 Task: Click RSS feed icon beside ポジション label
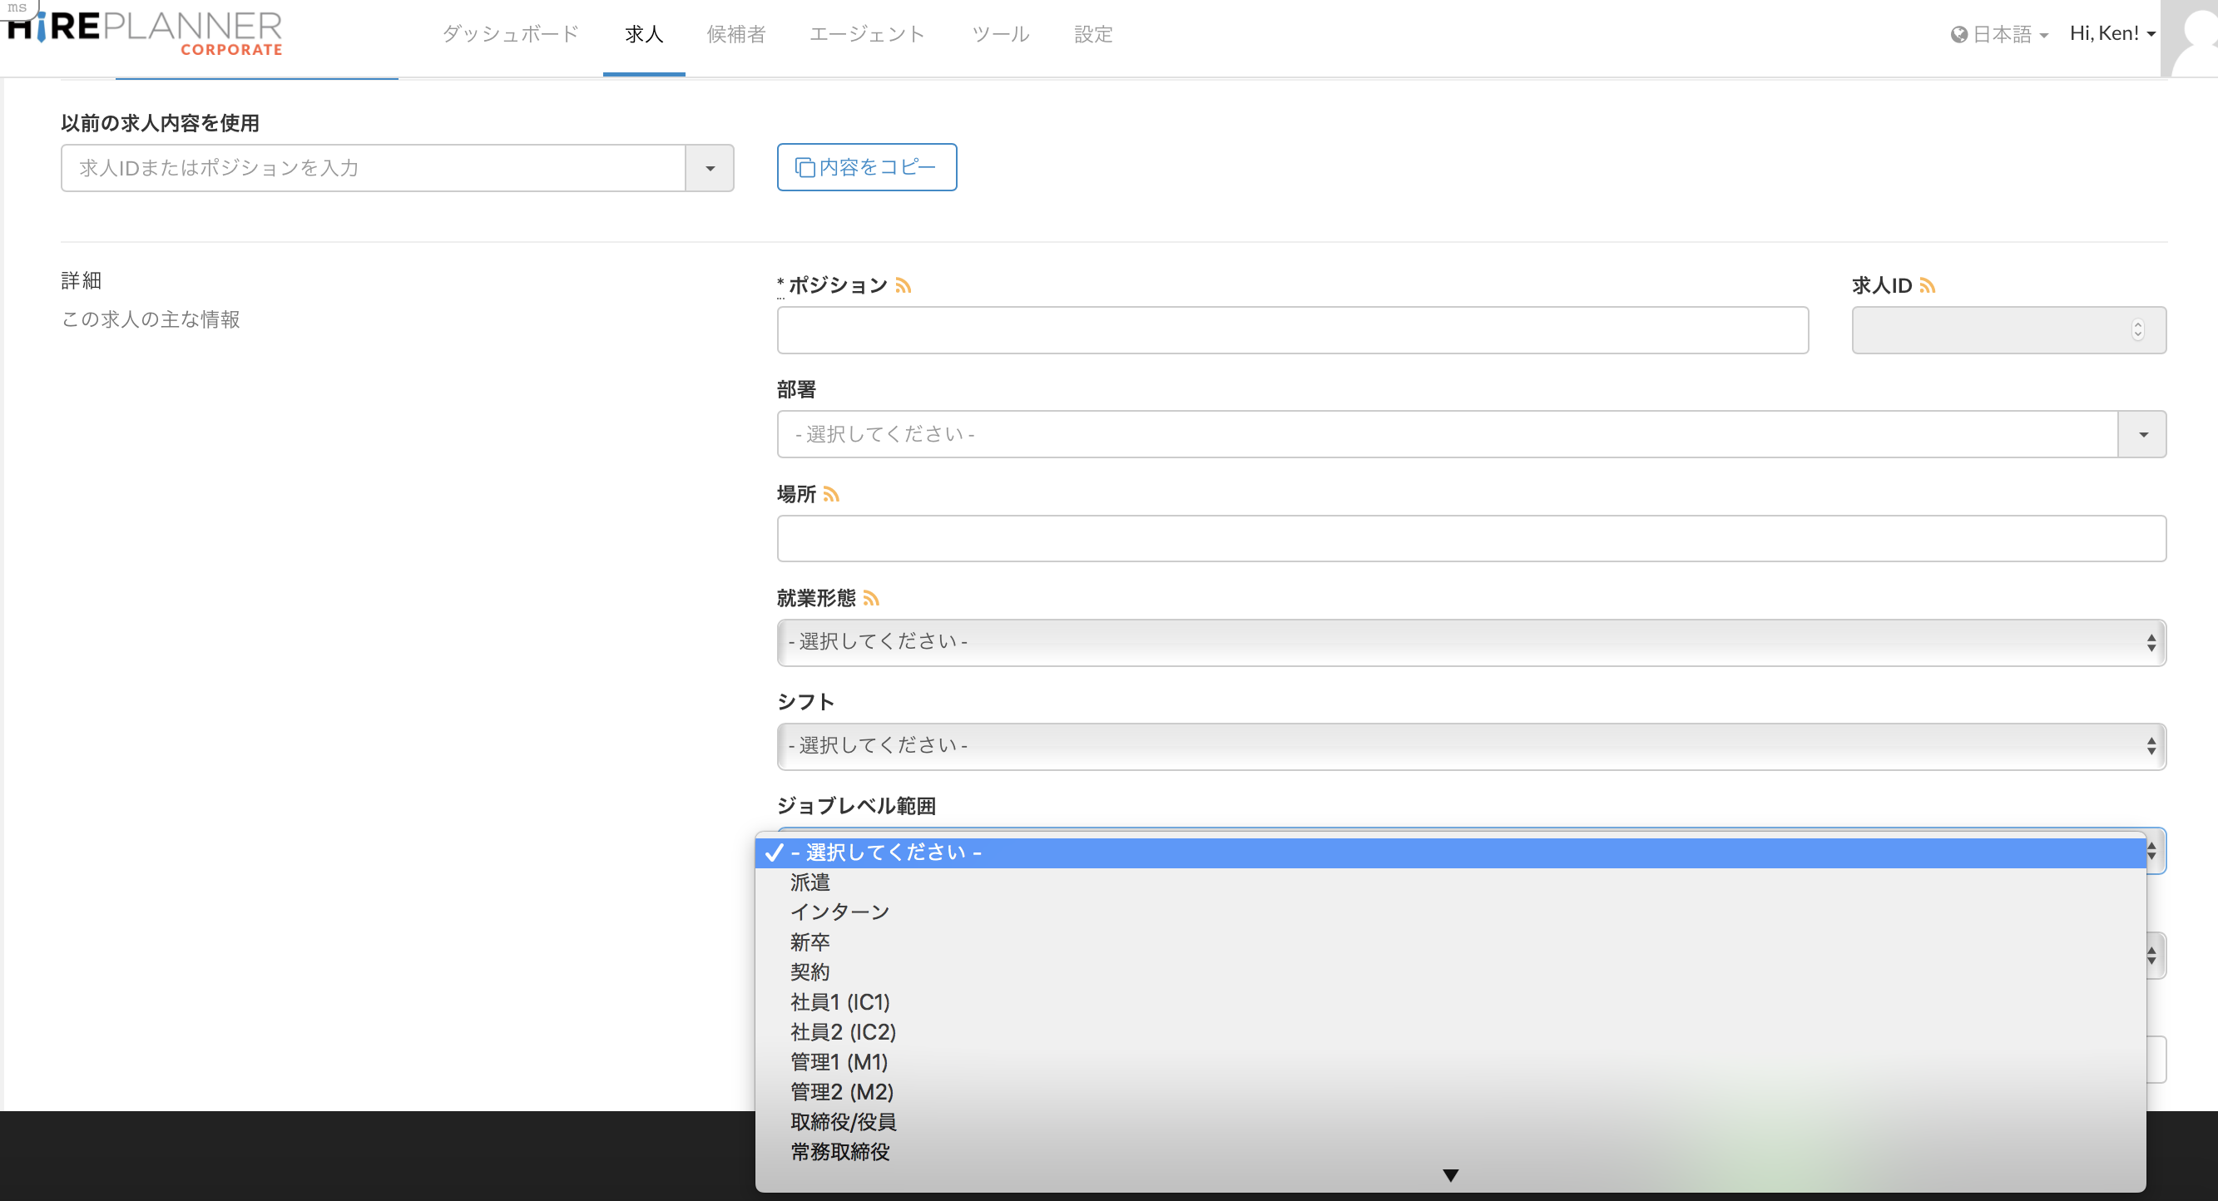[903, 286]
